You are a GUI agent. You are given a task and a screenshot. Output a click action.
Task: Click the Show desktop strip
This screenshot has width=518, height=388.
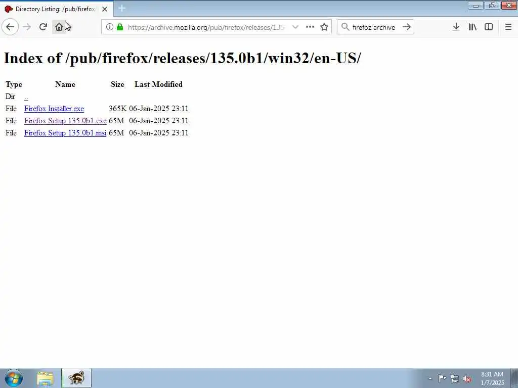(514, 378)
